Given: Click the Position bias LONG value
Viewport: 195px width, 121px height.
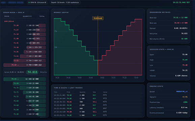Looking at the screenshot, I should 185,102.
